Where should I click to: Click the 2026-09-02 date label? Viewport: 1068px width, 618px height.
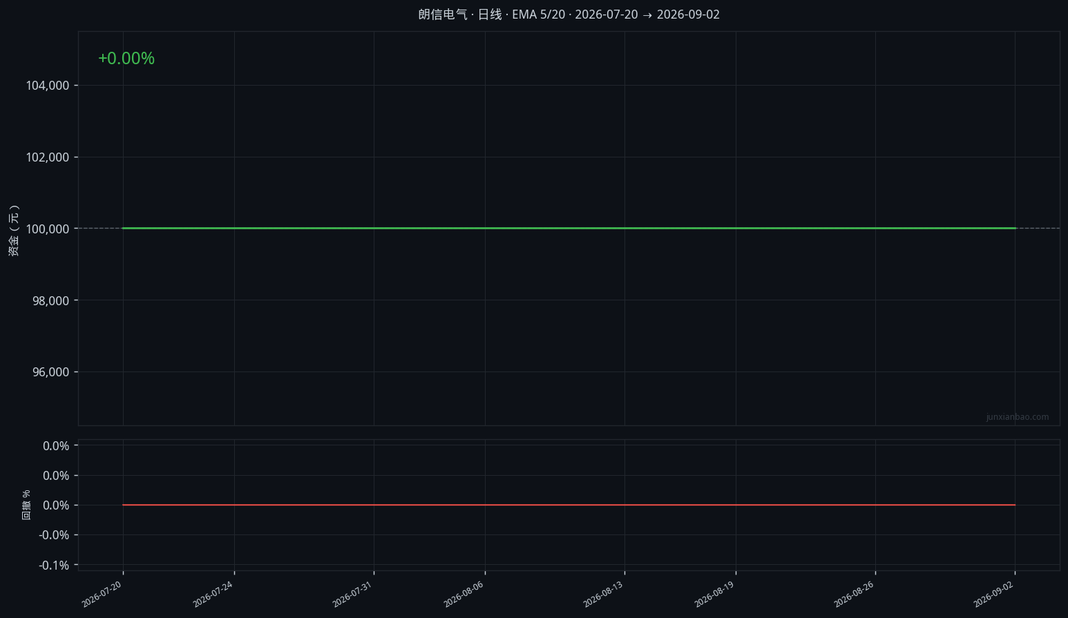[x=993, y=595]
